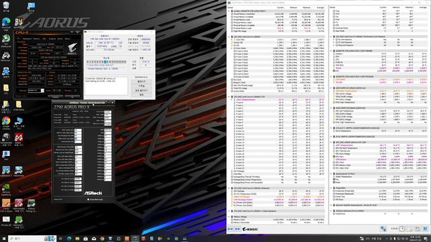Open the Geekbench desktop shortcut

(x=6, y=171)
